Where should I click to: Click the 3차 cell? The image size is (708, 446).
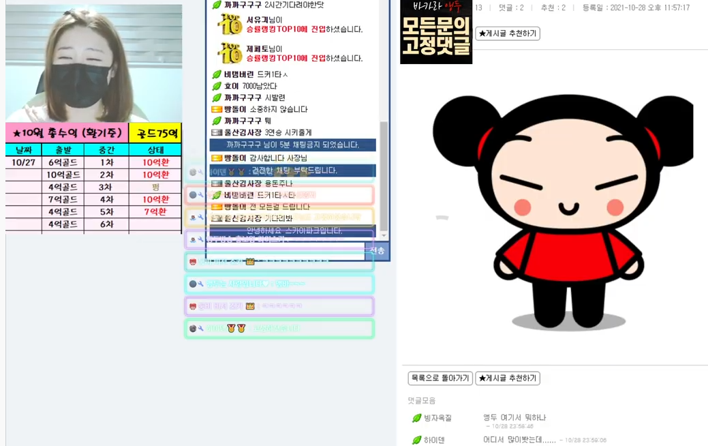[106, 187]
